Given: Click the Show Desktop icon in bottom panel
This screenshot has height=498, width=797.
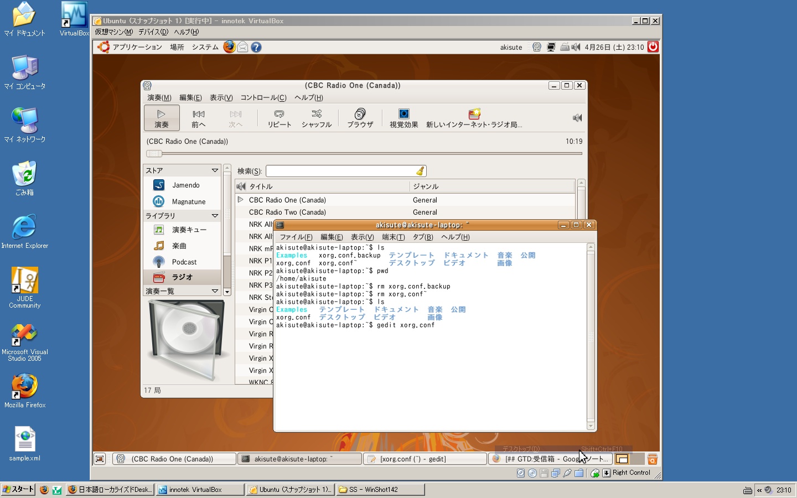Looking at the screenshot, I should coord(100,459).
